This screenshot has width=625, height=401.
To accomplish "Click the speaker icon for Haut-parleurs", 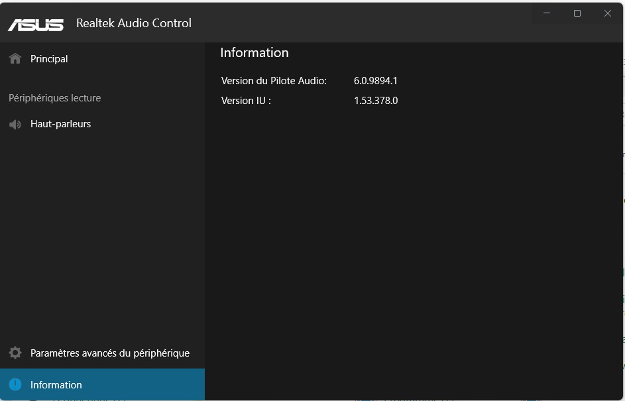I will [15, 124].
